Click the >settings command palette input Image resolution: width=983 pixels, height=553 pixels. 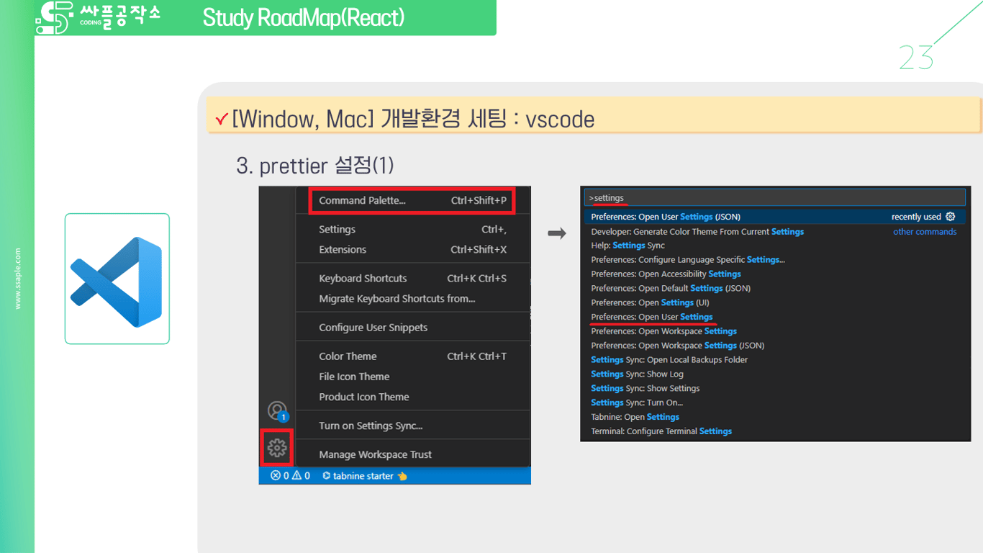775,198
